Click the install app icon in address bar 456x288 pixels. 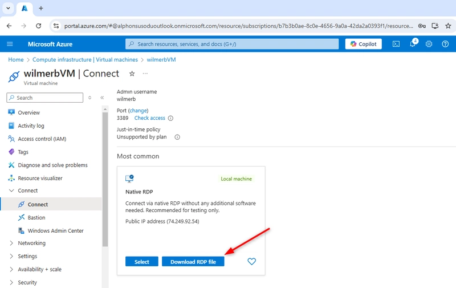(435, 26)
